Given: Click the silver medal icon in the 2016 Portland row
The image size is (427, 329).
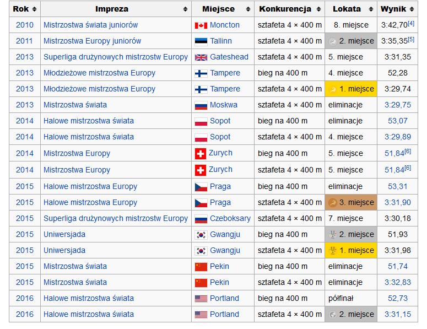Looking at the screenshot, I should pyautogui.click(x=333, y=315).
